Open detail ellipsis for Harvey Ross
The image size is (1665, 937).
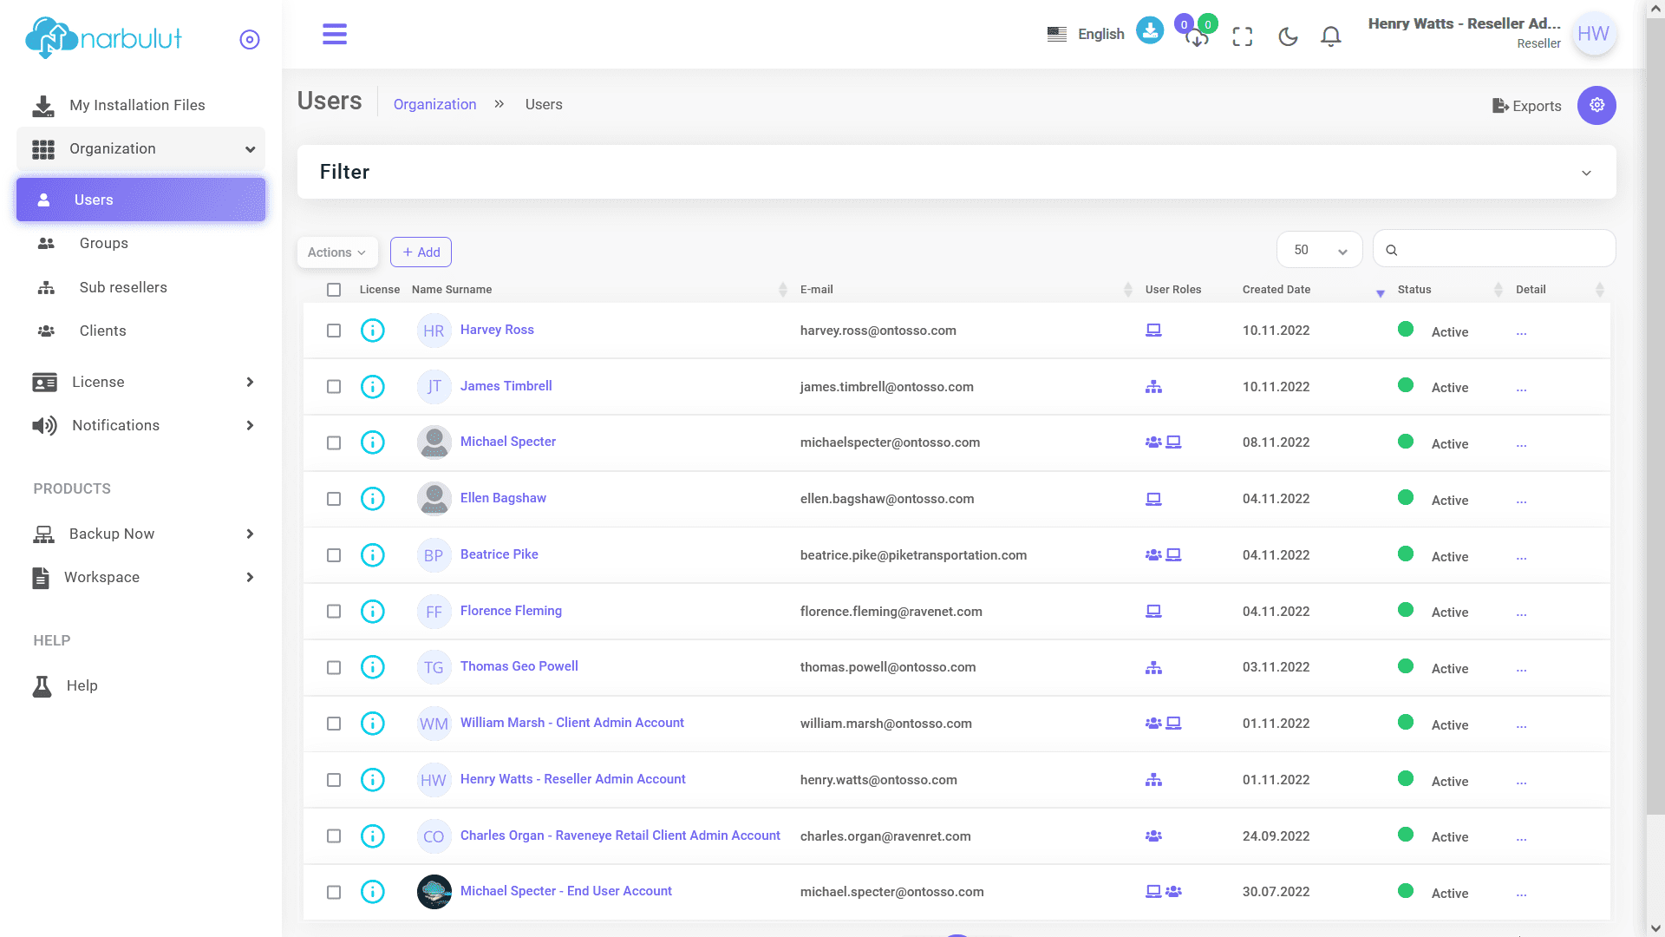[x=1521, y=333]
